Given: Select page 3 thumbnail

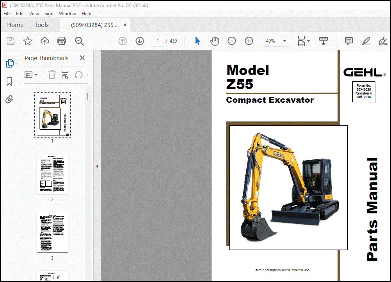Looking at the screenshot, I should (52, 232).
